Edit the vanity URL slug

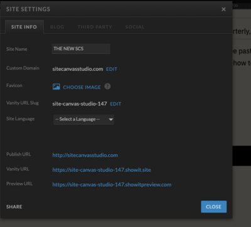coord(115,104)
